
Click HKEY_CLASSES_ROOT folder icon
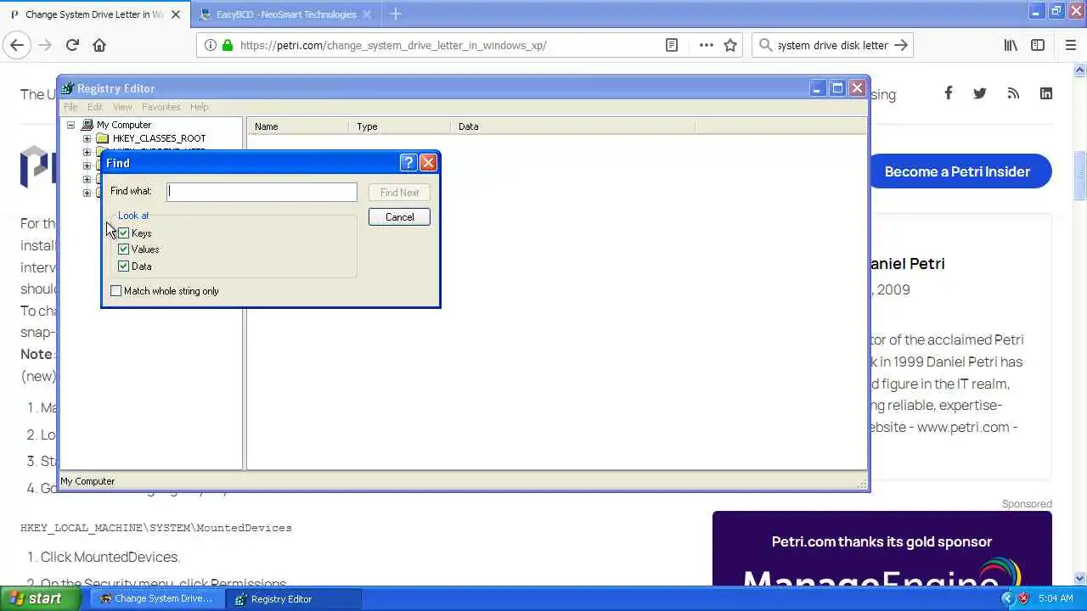[103, 138]
